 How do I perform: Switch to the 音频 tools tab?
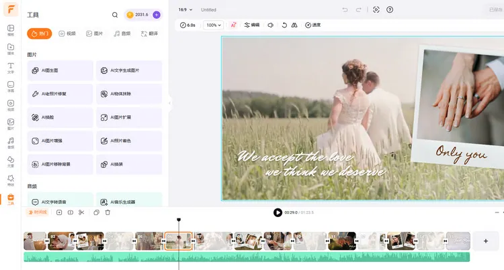click(122, 33)
